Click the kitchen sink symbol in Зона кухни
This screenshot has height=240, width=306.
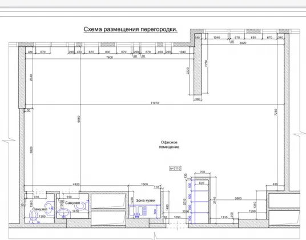[x=138, y=212]
